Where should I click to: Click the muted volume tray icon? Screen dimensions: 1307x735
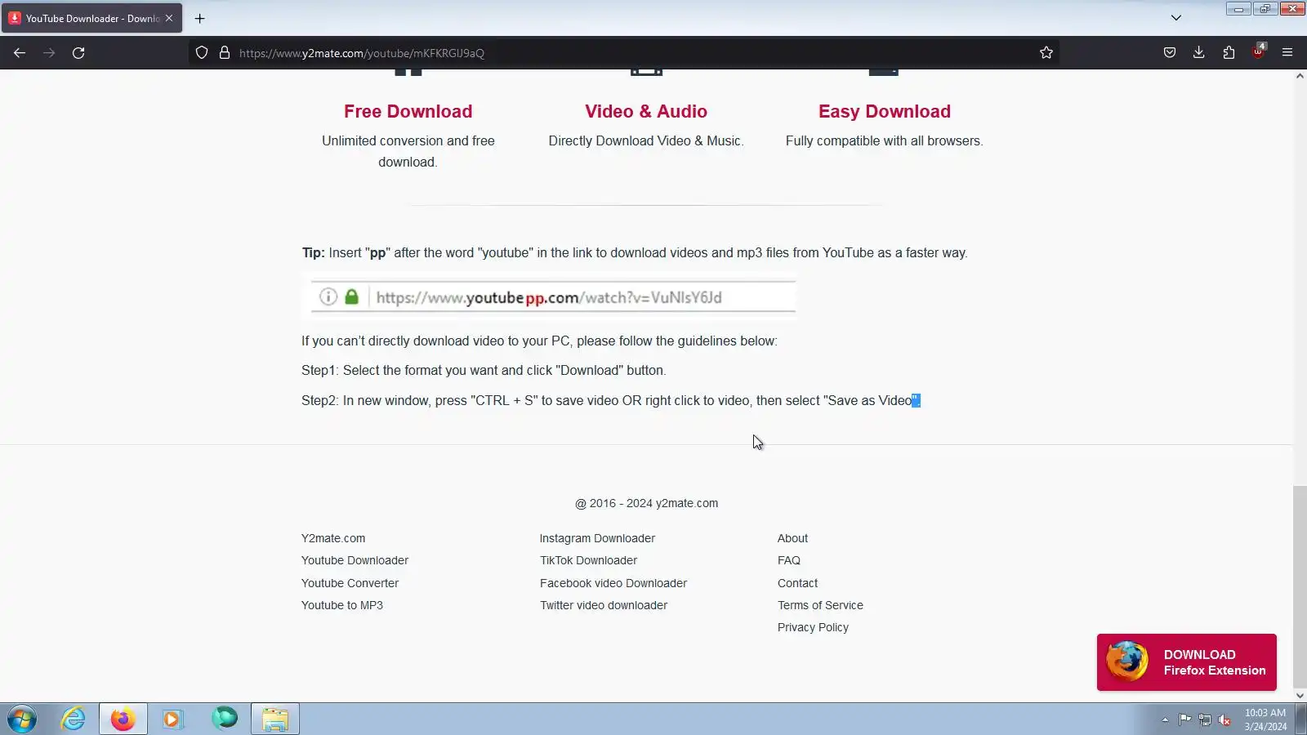[1224, 719]
